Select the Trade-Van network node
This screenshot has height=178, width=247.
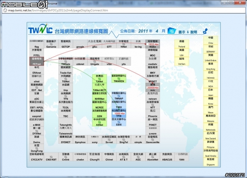pos(66,70)
